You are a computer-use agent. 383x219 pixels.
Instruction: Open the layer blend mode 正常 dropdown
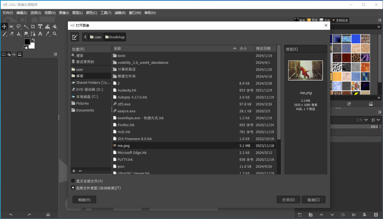(x=362, y=120)
